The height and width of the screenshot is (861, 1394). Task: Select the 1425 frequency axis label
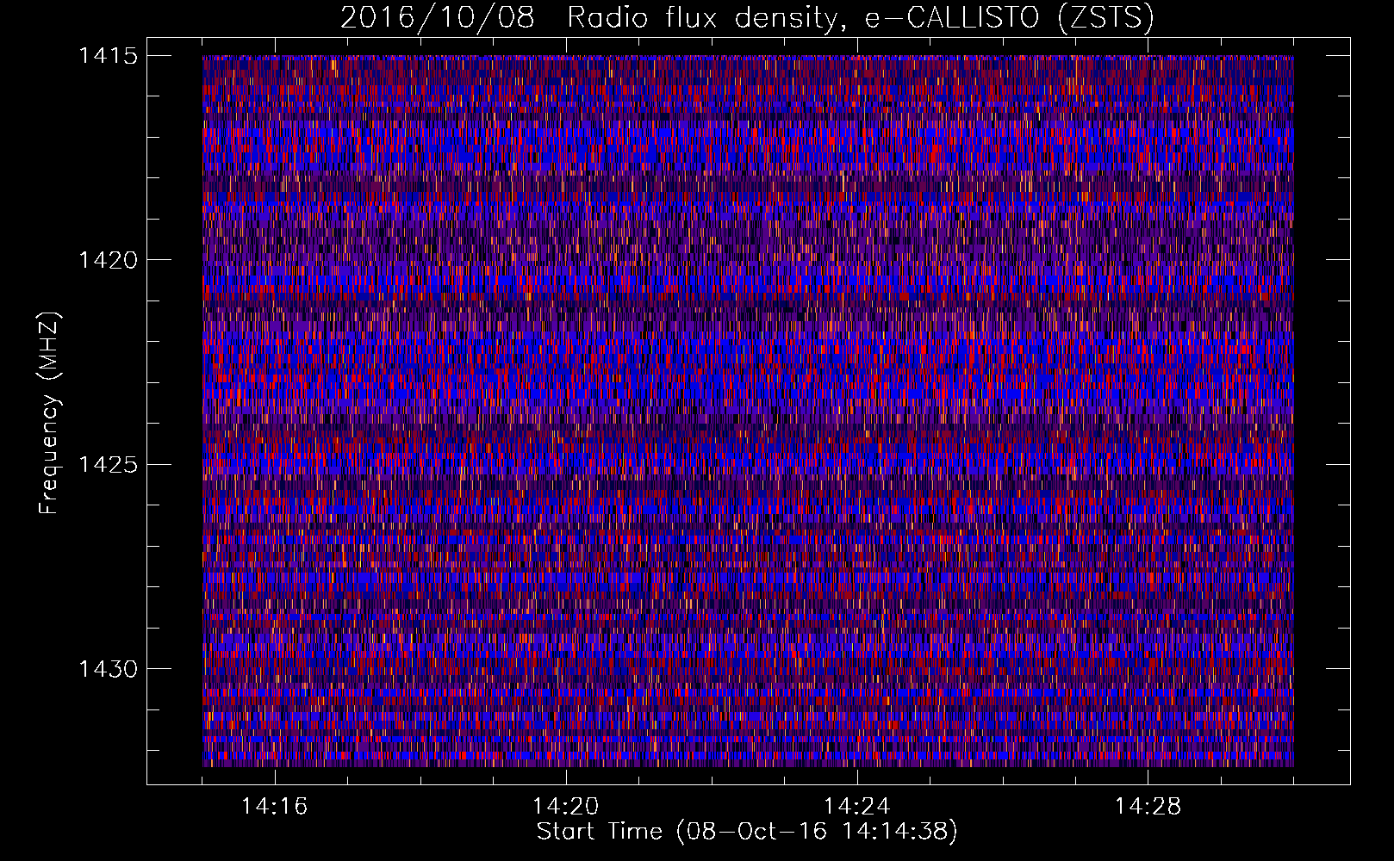(108, 465)
